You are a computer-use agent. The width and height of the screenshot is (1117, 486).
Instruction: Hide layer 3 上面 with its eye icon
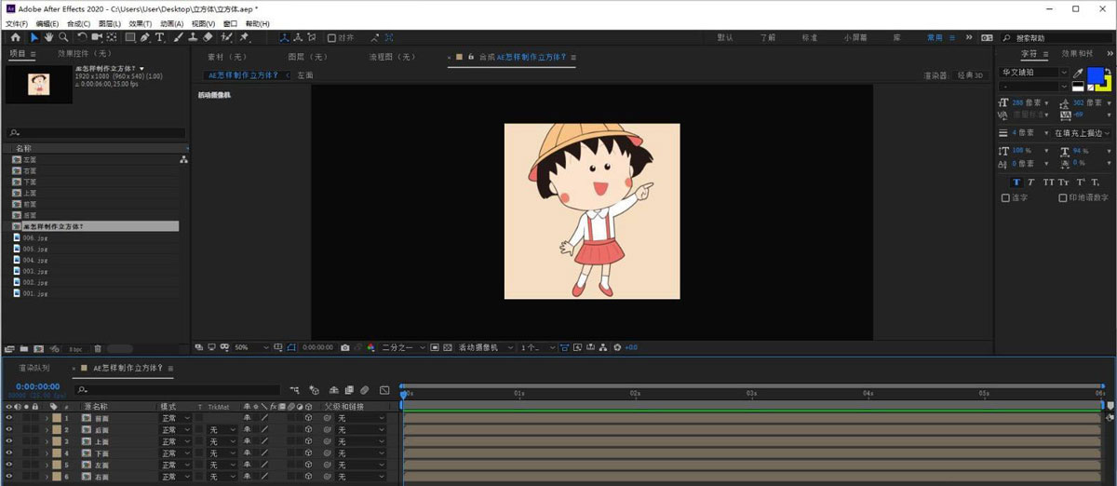click(x=9, y=442)
